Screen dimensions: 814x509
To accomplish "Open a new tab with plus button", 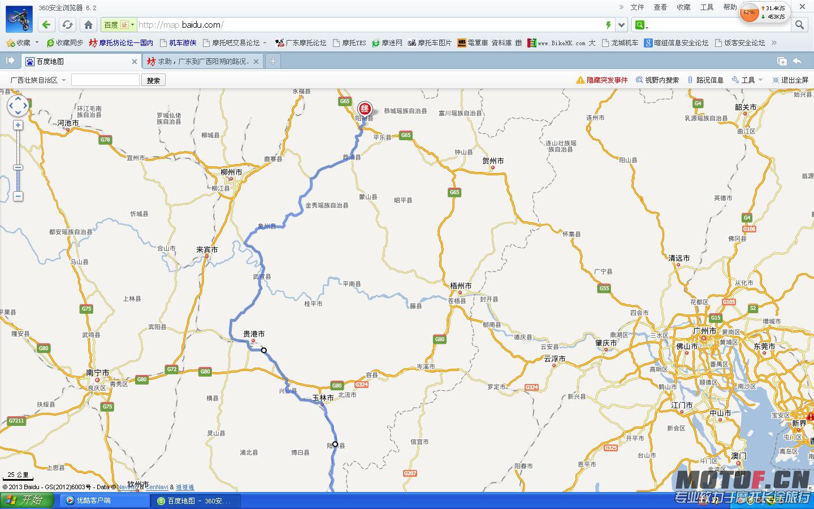I will (272, 61).
